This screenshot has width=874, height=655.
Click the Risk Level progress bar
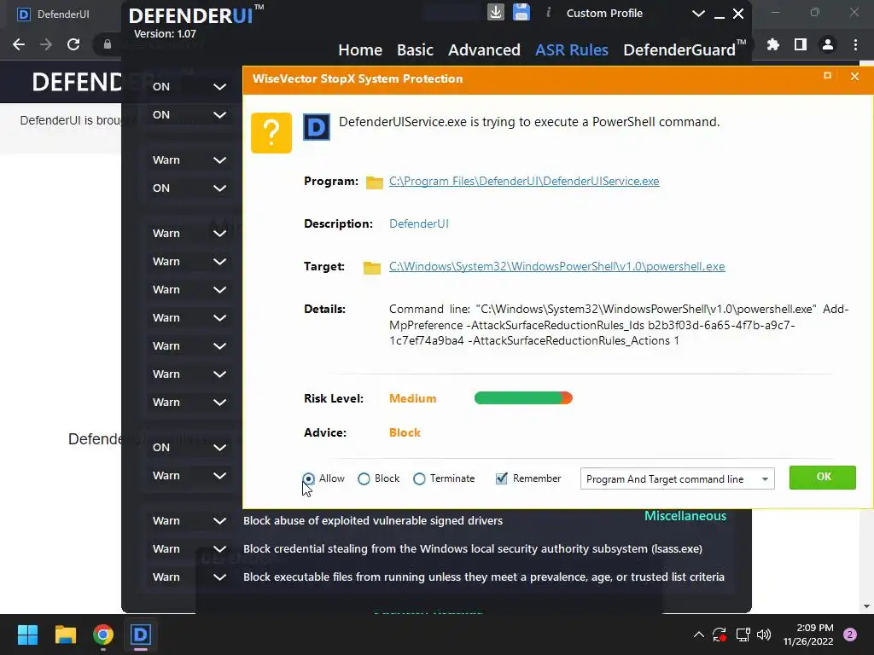tap(523, 397)
